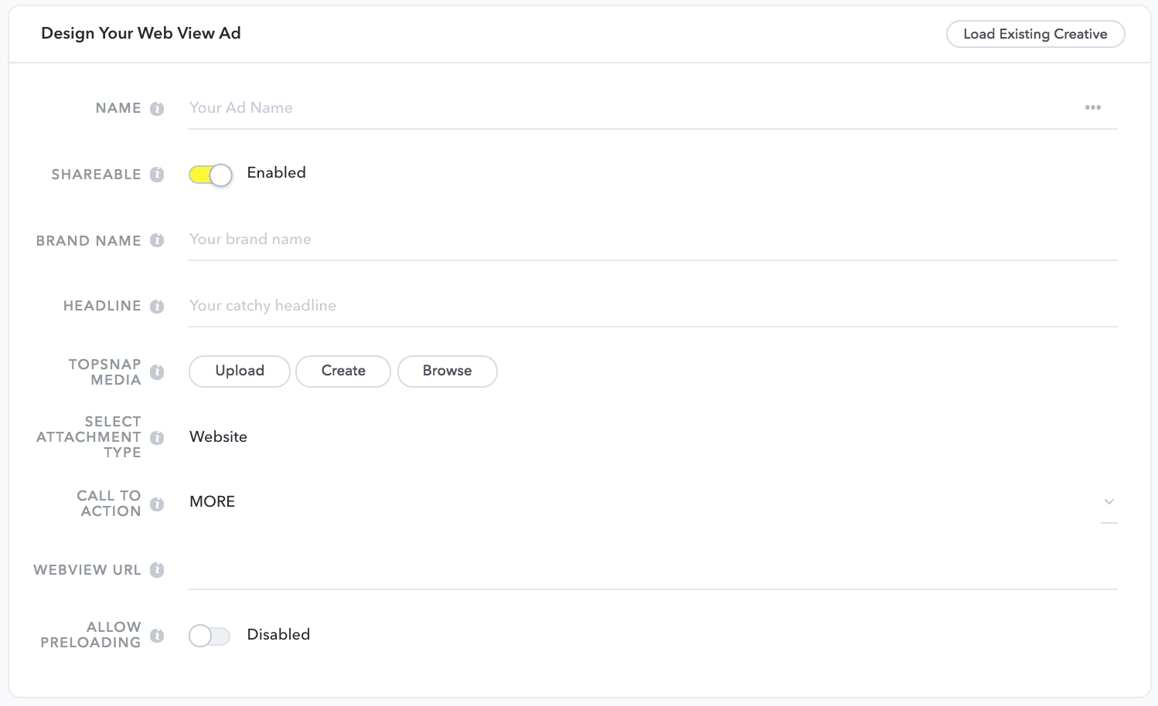Click the info icon next to BRAND NAME
Screen dimensions: 1158x706
pos(157,240)
